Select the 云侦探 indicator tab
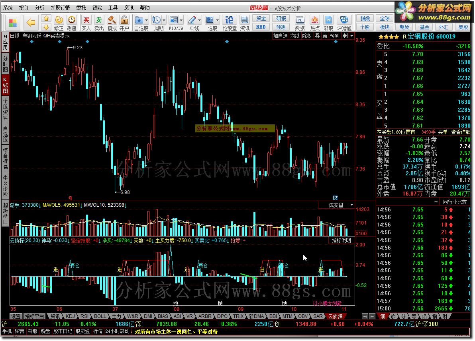 [x=336, y=316]
